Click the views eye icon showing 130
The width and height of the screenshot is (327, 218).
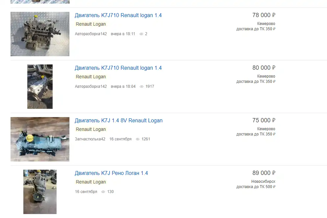[x=103, y=192]
